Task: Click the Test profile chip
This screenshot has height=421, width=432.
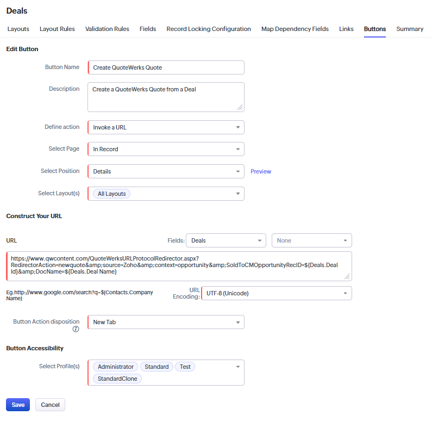Action: (185, 367)
